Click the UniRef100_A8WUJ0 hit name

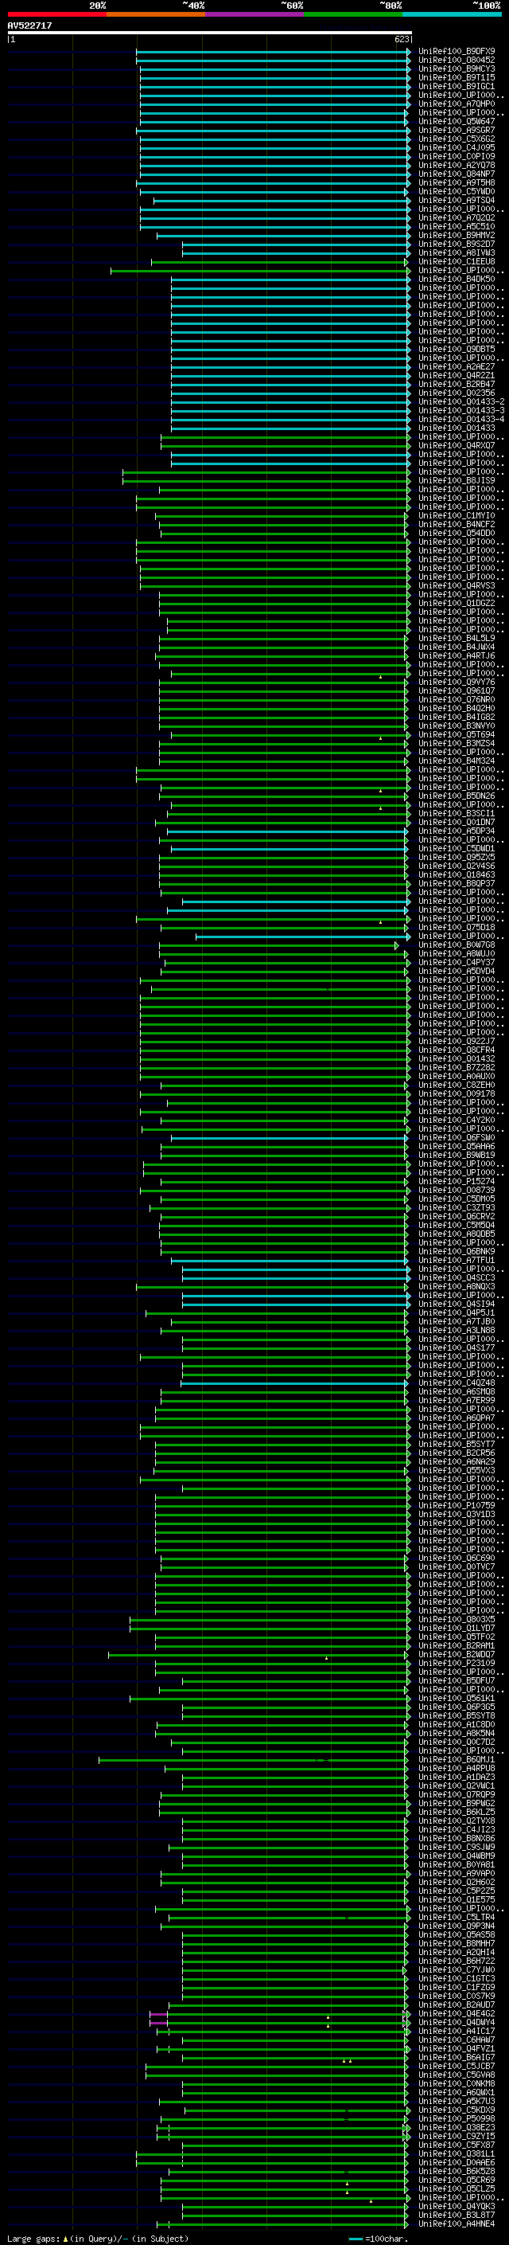[x=457, y=953]
